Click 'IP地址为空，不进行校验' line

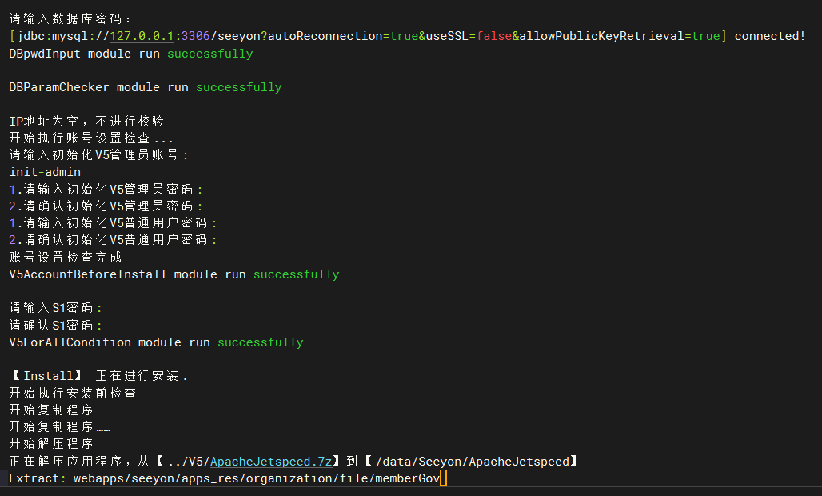(x=86, y=121)
